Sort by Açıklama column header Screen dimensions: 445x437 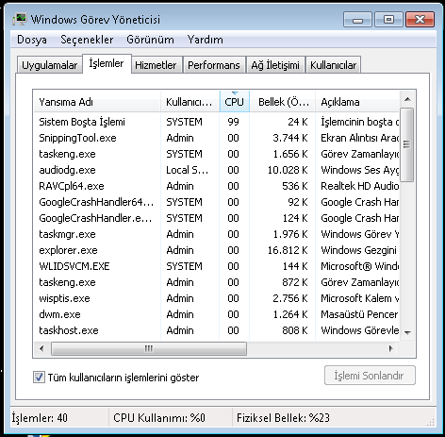[357, 102]
